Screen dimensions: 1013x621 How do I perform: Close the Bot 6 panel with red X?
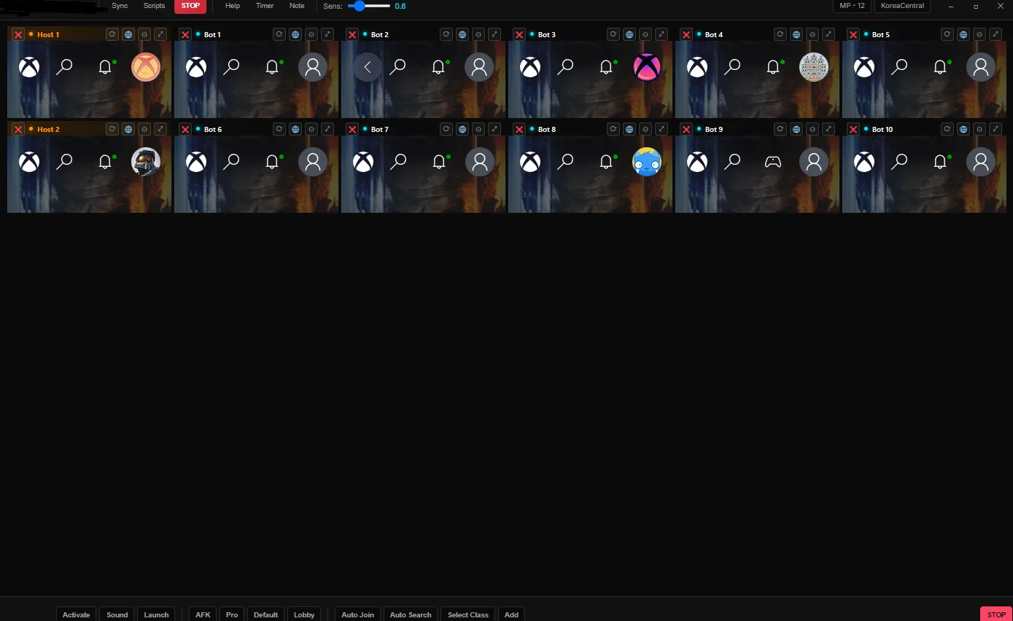click(x=185, y=129)
